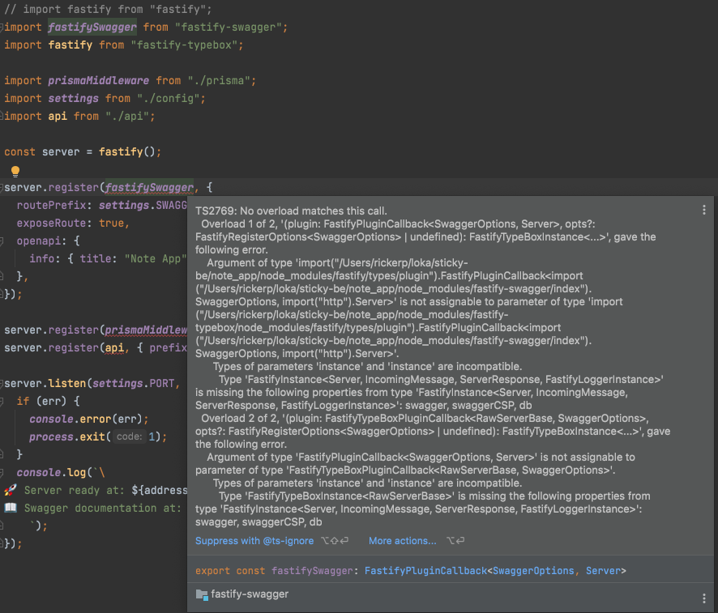
Task: Click settings.PORT in server.listen call
Action: 133,384
